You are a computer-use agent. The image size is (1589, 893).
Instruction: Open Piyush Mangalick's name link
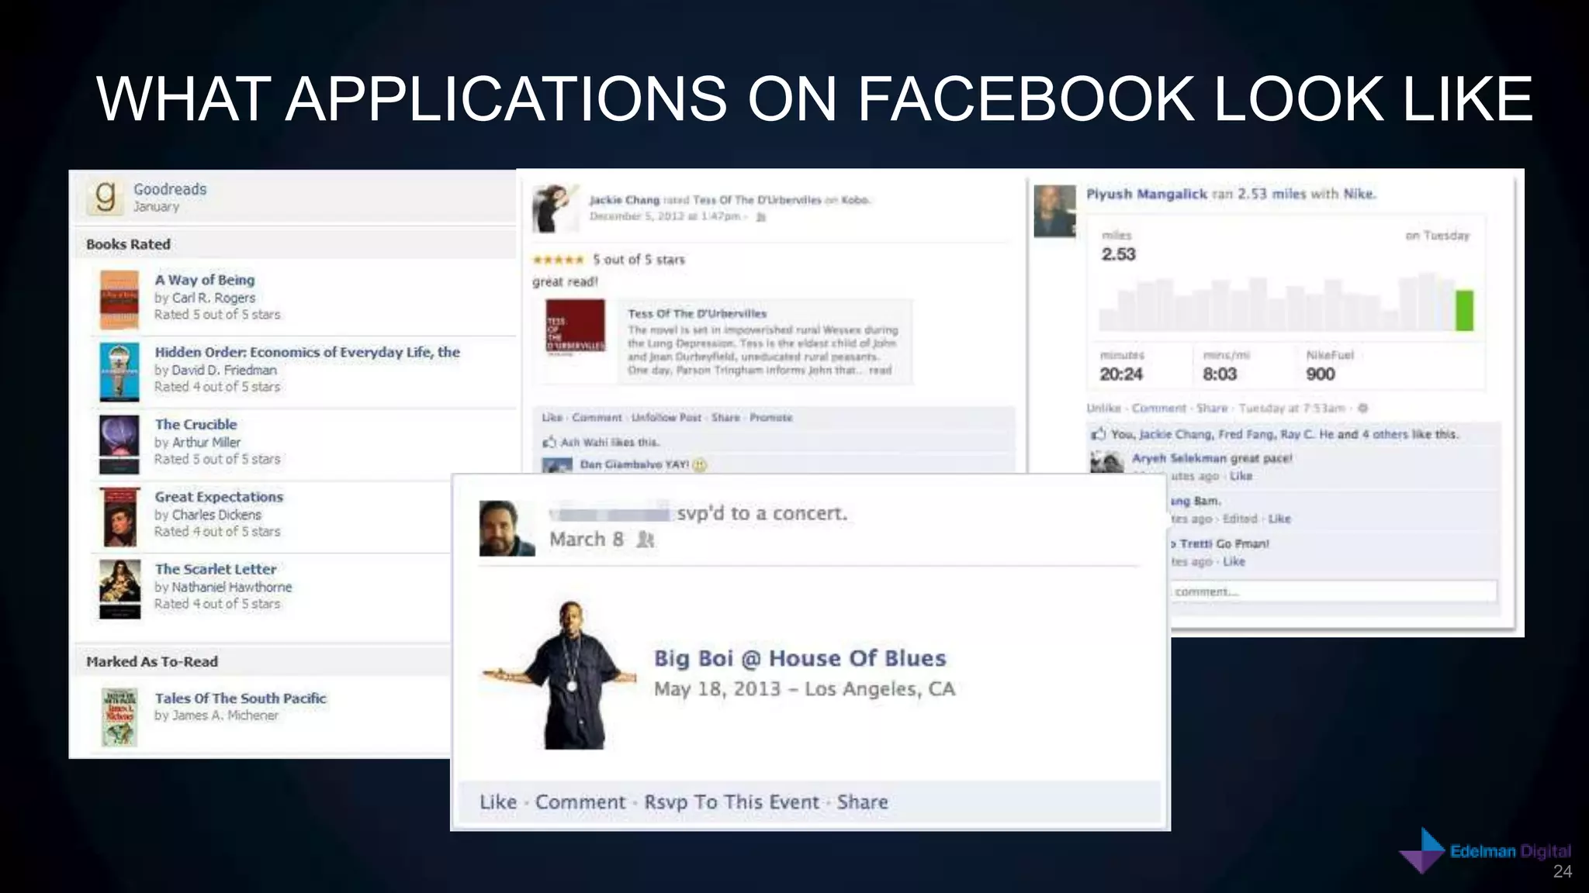click(1147, 194)
